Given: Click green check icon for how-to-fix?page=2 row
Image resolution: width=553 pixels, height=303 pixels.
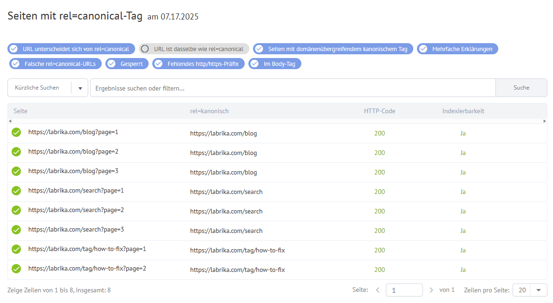Looking at the screenshot, I should [x=16, y=269].
